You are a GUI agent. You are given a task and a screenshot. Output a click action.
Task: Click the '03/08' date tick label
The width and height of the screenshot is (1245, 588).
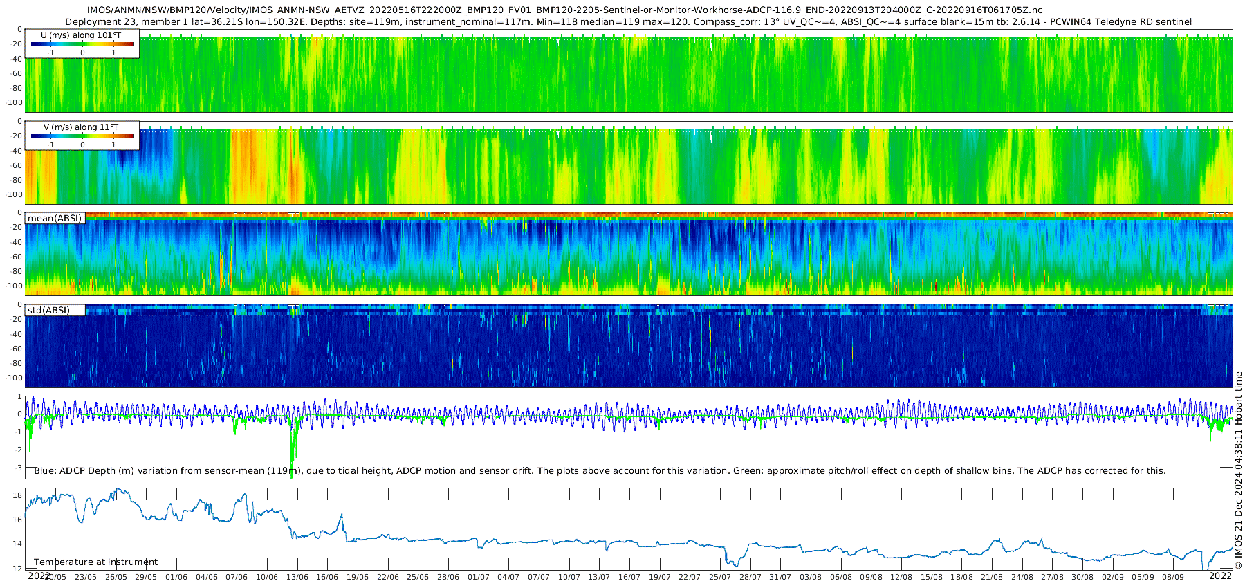pyautogui.click(x=811, y=577)
